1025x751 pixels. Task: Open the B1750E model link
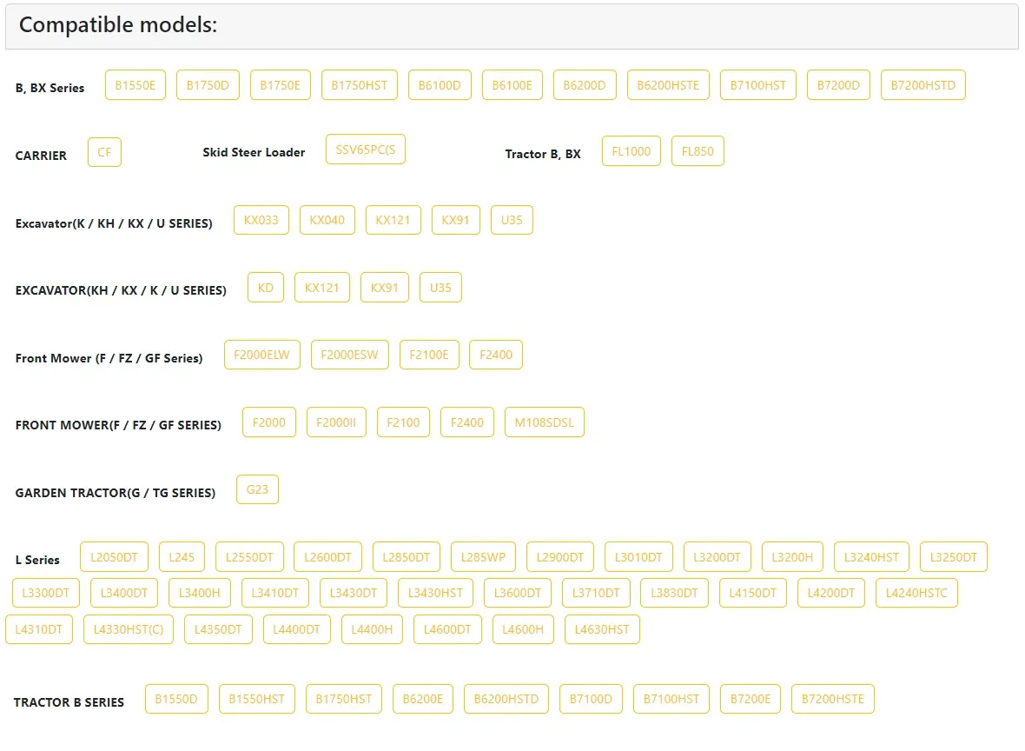coord(281,85)
